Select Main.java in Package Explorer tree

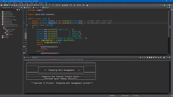(x=11, y=31)
